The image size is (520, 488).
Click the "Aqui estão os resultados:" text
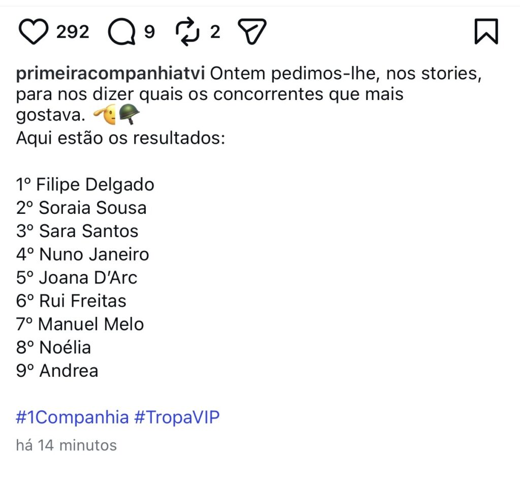click(x=120, y=138)
